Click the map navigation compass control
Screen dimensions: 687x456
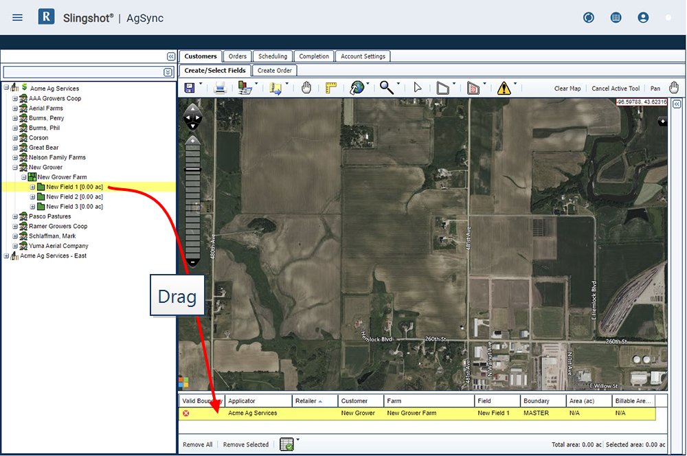tap(192, 117)
